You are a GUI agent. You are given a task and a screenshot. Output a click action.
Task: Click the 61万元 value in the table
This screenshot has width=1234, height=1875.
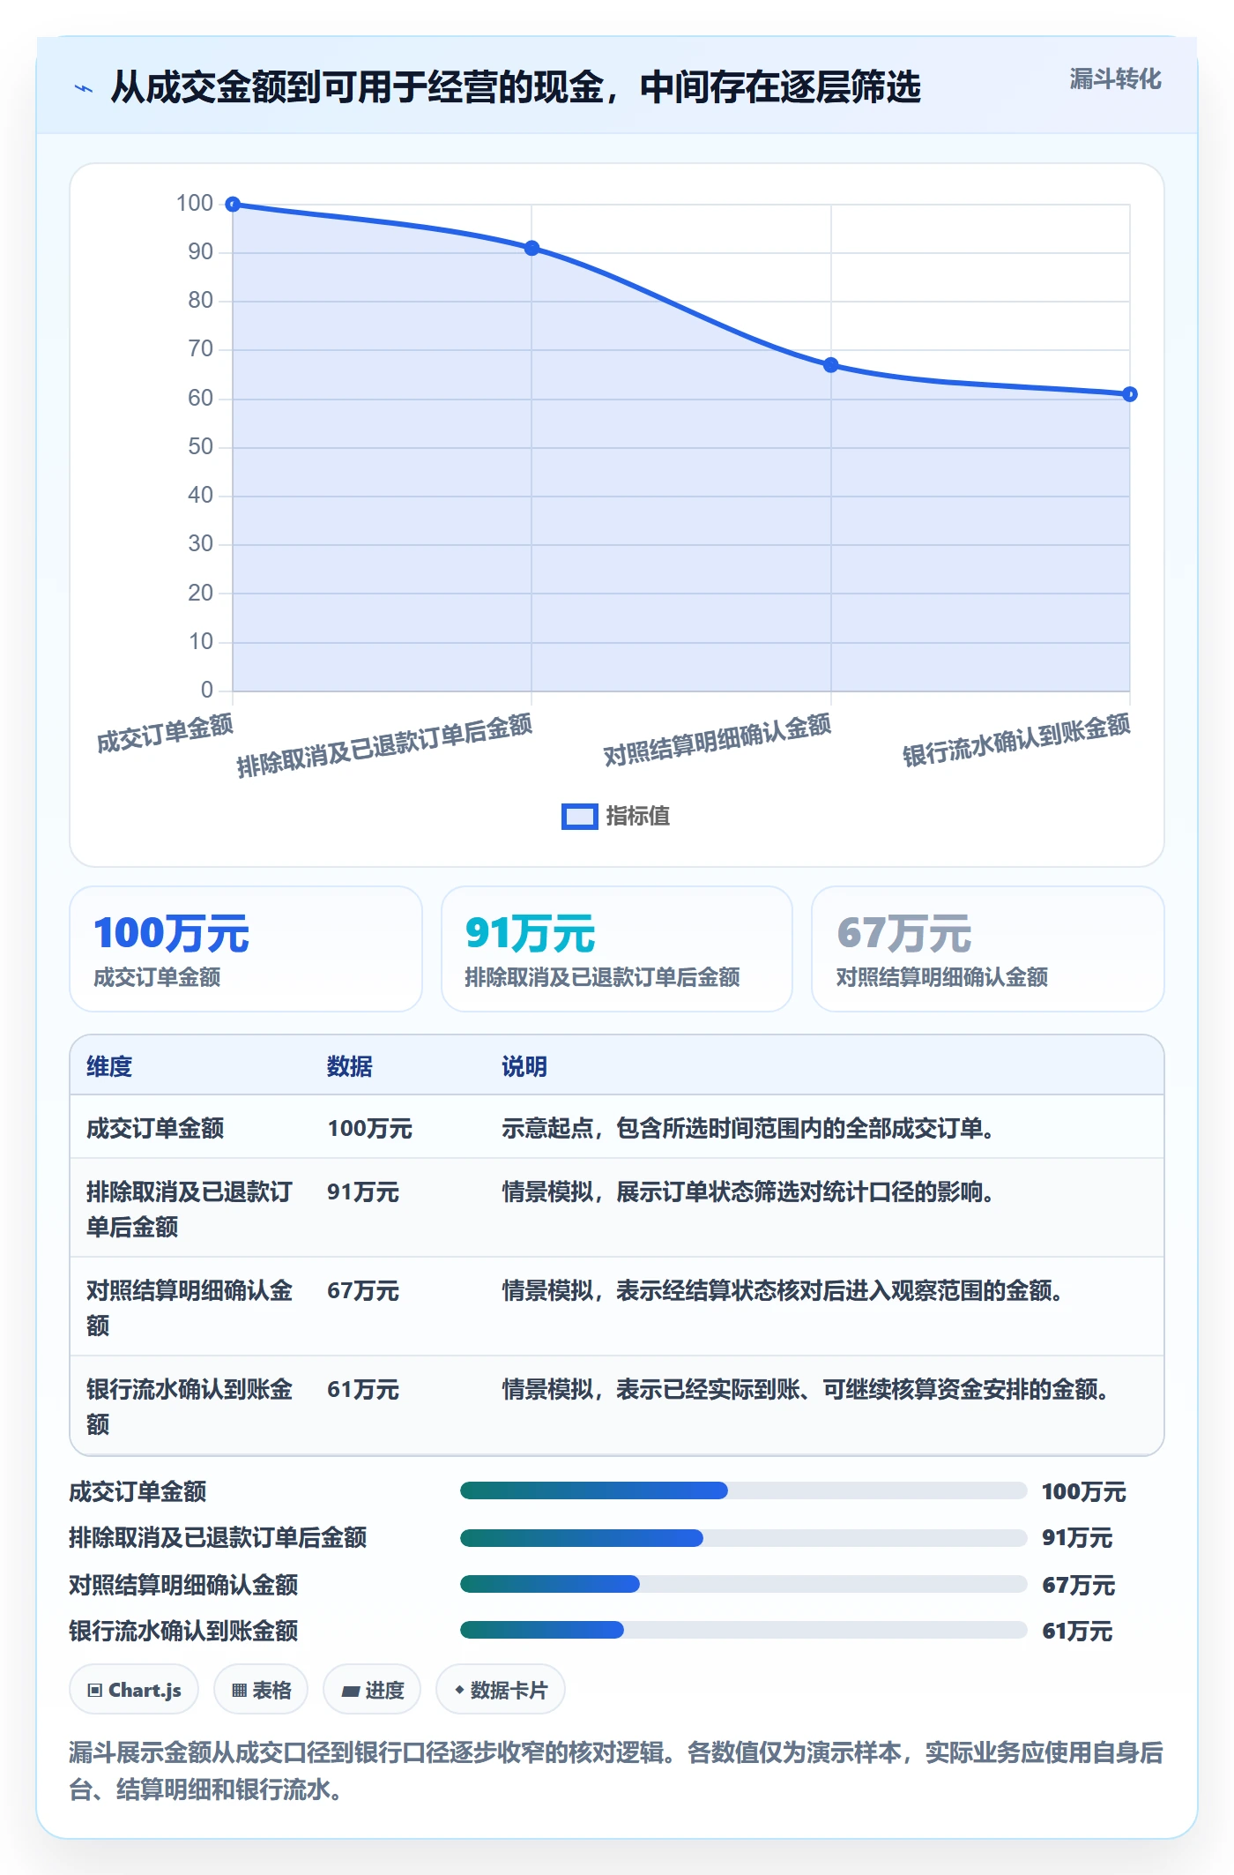point(363,1390)
